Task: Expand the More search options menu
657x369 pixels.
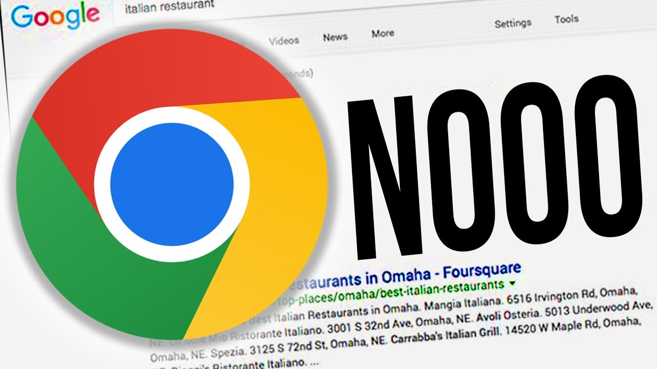Action: pyautogui.click(x=383, y=33)
